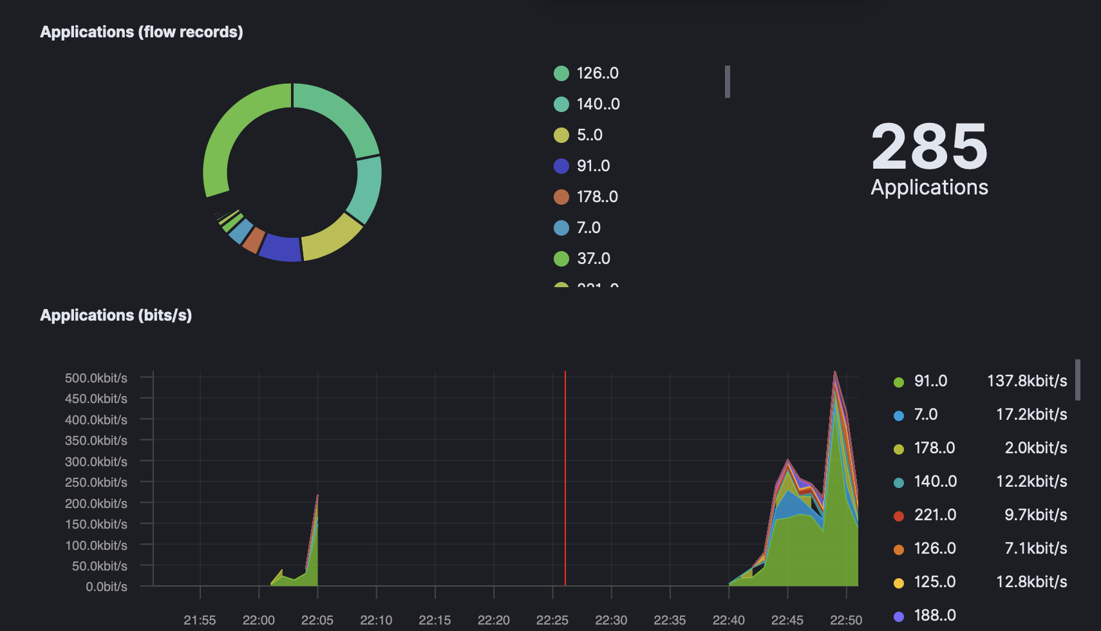Toggle visibility of the 37..0 series
Screen dimensions: 1101x631
(593, 258)
